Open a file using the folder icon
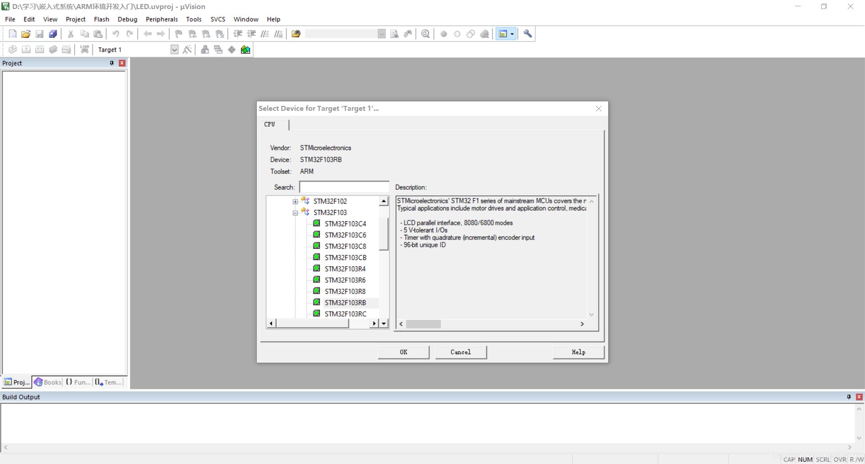Screen dimensions: 865x464 (x=26, y=34)
